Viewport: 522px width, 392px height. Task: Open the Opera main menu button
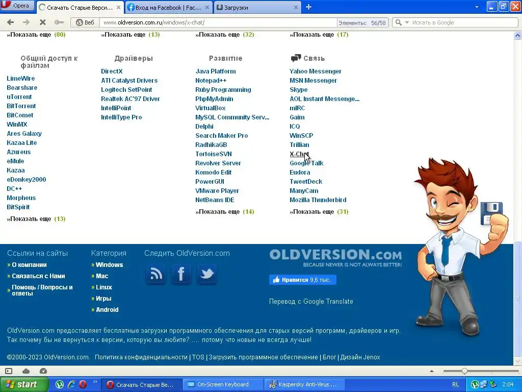click(x=17, y=5)
